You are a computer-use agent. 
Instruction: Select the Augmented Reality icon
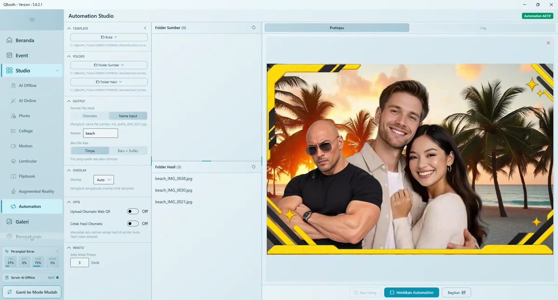pyautogui.click(x=14, y=191)
